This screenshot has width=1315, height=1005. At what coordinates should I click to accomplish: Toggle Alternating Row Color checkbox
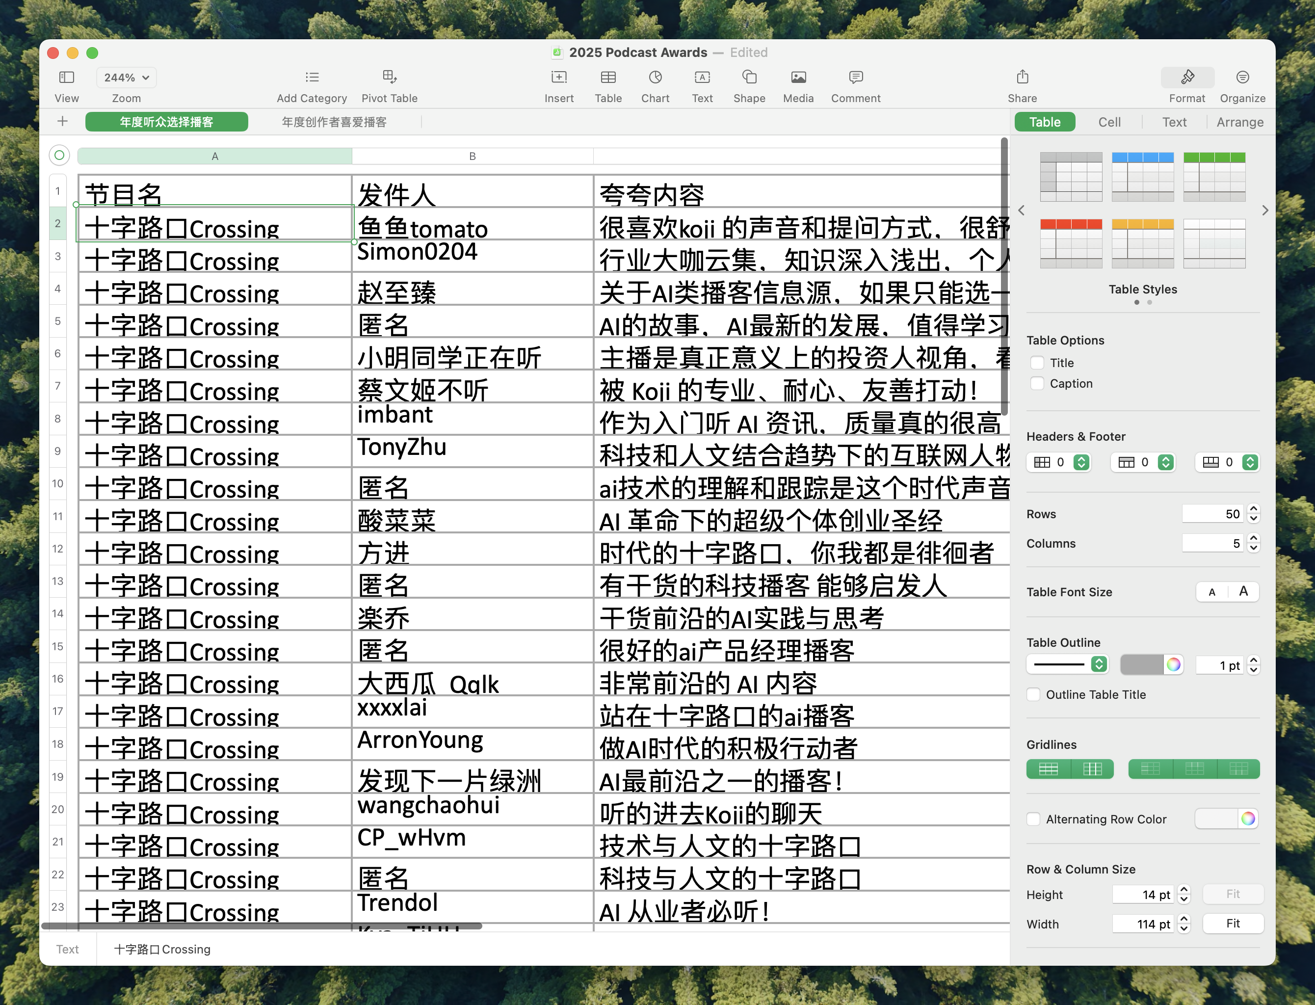(x=1033, y=819)
